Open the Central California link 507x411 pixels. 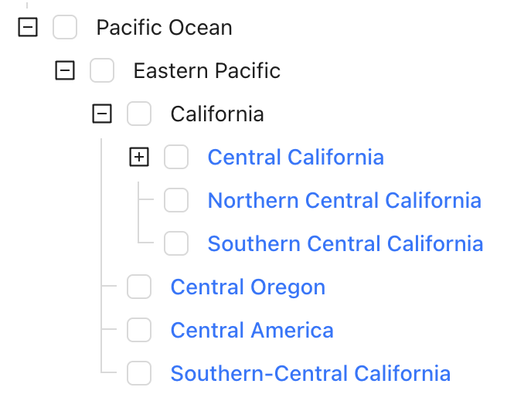[x=295, y=158]
